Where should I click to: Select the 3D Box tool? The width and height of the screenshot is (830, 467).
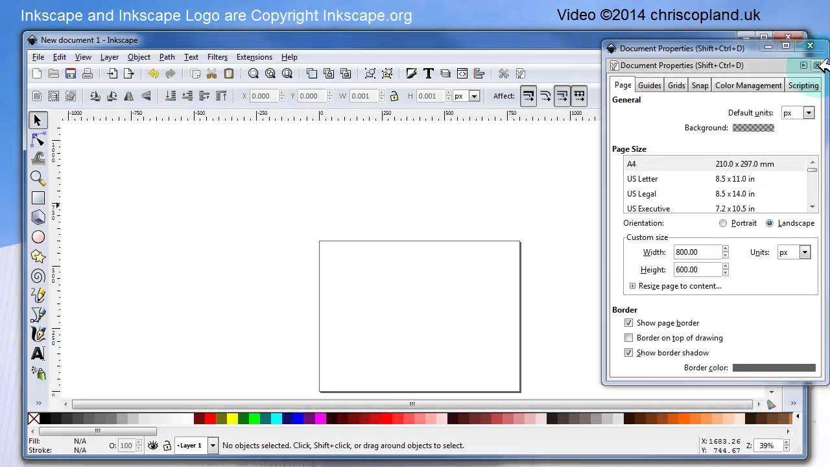(38, 217)
